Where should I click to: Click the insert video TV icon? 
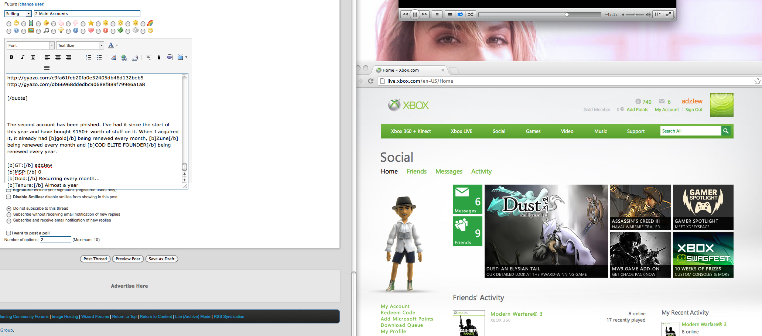point(180,57)
